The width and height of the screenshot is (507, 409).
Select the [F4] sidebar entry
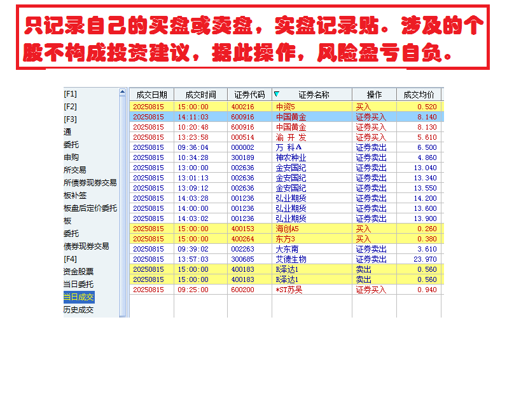click(x=70, y=259)
